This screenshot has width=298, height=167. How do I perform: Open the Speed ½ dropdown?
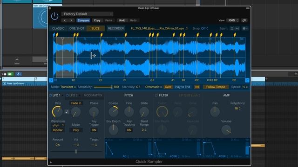click(245, 87)
